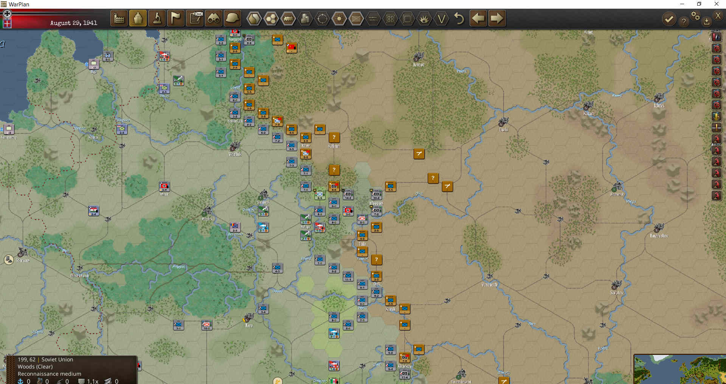The width and height of the screenshot is (726, 384).
Task: Toggle the terrain map overlay hexagon
Action: (x=254, y=19)
